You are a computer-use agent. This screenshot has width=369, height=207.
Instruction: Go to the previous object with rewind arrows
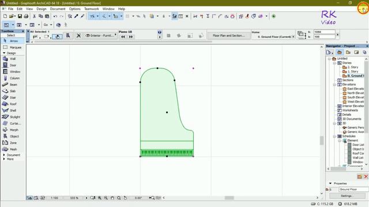(123, 37)
